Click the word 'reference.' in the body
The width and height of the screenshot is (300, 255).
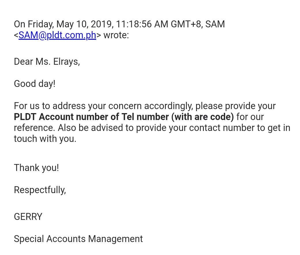(35, 128)
